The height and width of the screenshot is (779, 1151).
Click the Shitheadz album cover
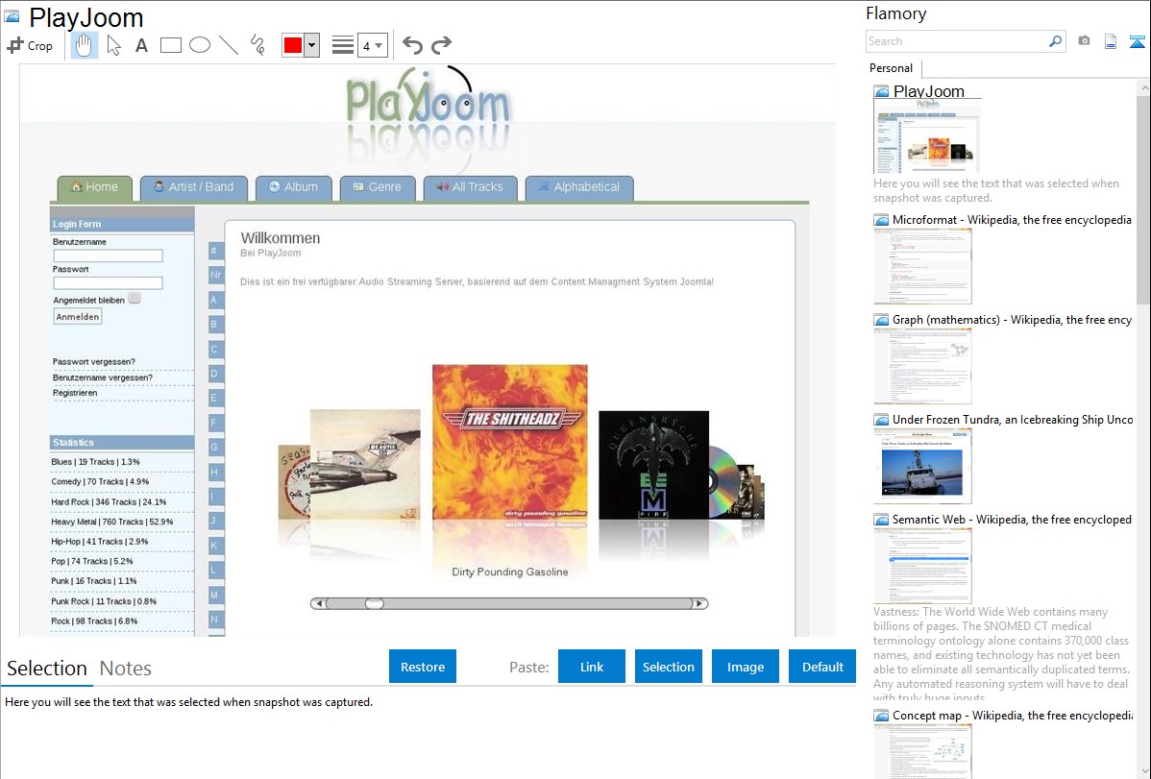coord(510,443)
